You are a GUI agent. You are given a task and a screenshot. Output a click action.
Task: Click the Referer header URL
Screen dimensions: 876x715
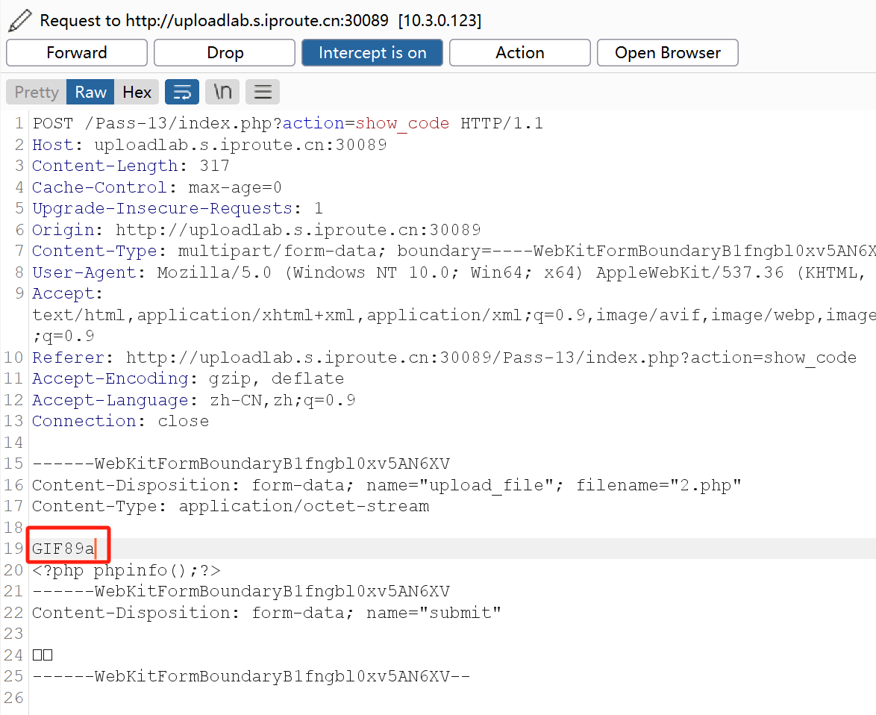click(x=490, y=358)
